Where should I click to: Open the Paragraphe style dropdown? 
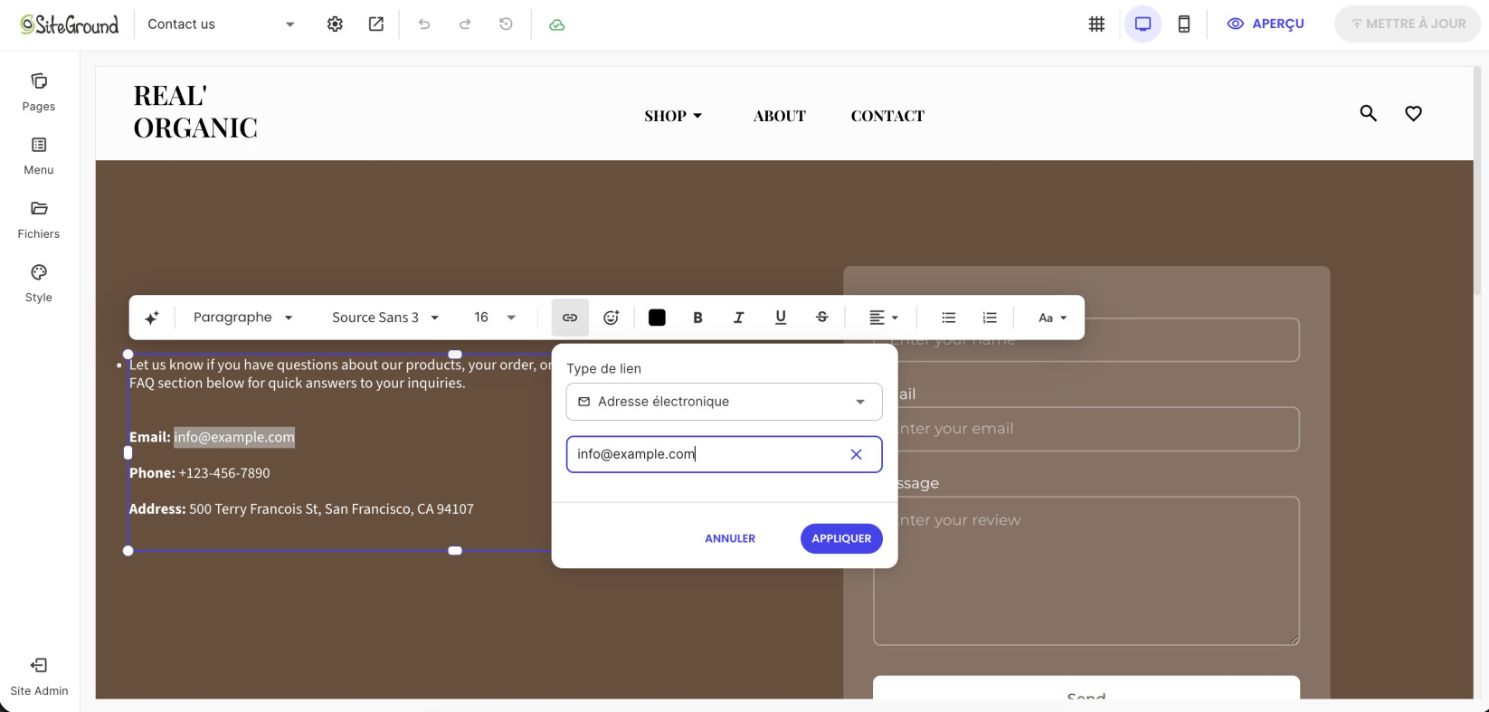[243, 318]
